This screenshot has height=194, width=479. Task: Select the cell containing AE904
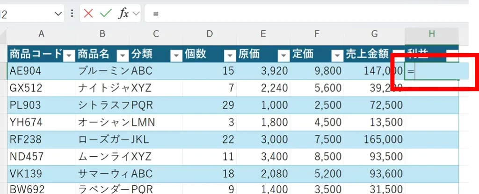click(x=41, y=71)
